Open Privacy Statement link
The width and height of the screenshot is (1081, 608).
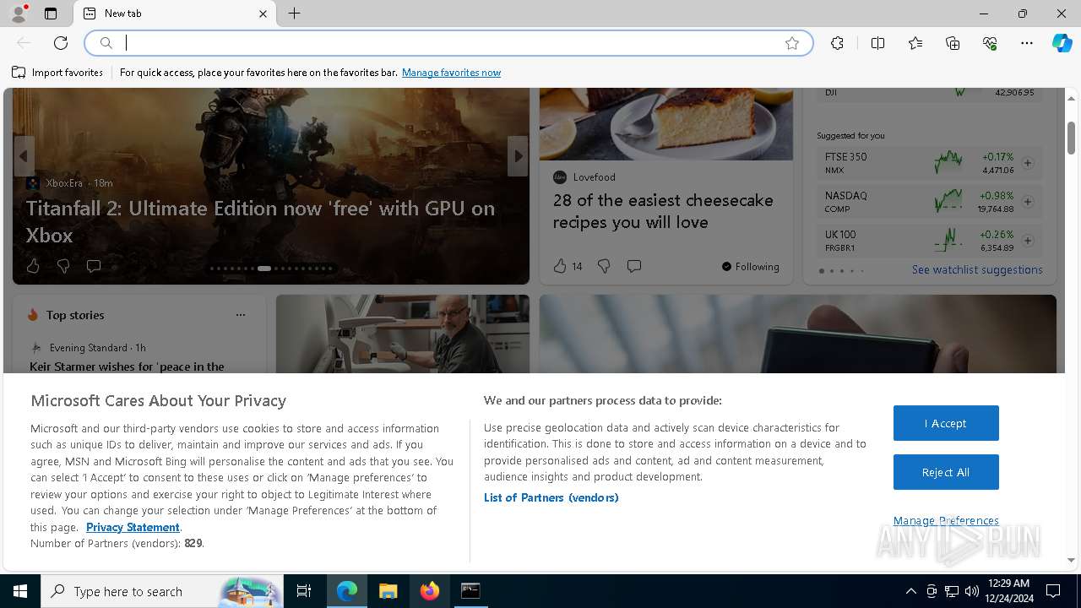click(133, 527)
